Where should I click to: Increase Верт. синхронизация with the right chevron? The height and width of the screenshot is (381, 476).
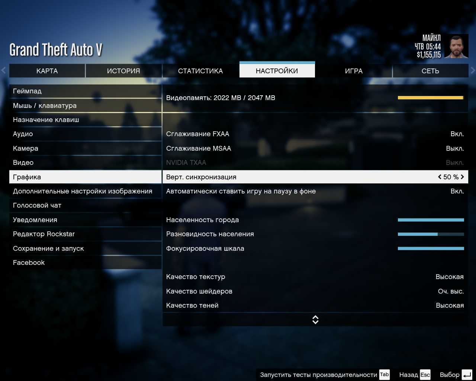click(x=462, y=177)
